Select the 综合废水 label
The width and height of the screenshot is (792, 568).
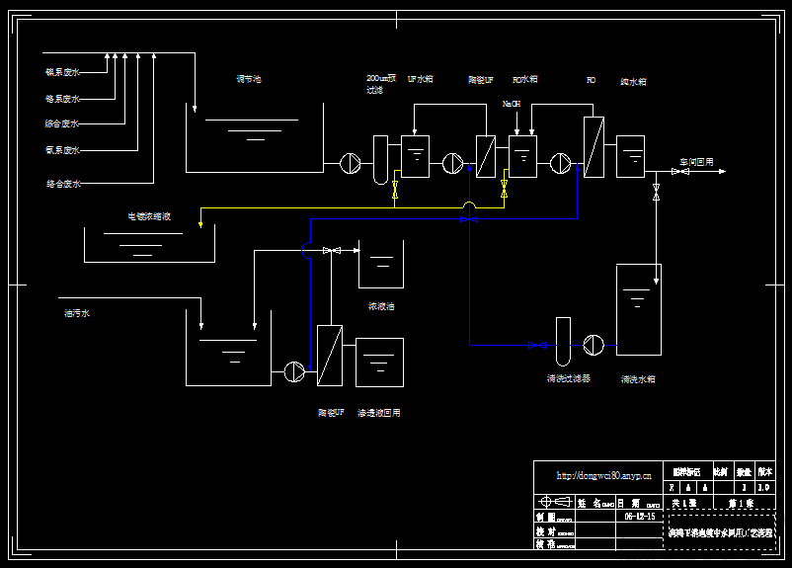[x=62, y=123]
